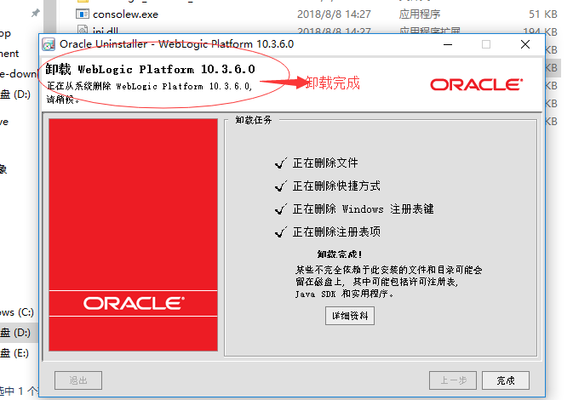Click the 正在删除注册表项 task row
The width and height of the screenshot is (573, 400).
click(x=328, y=231)
